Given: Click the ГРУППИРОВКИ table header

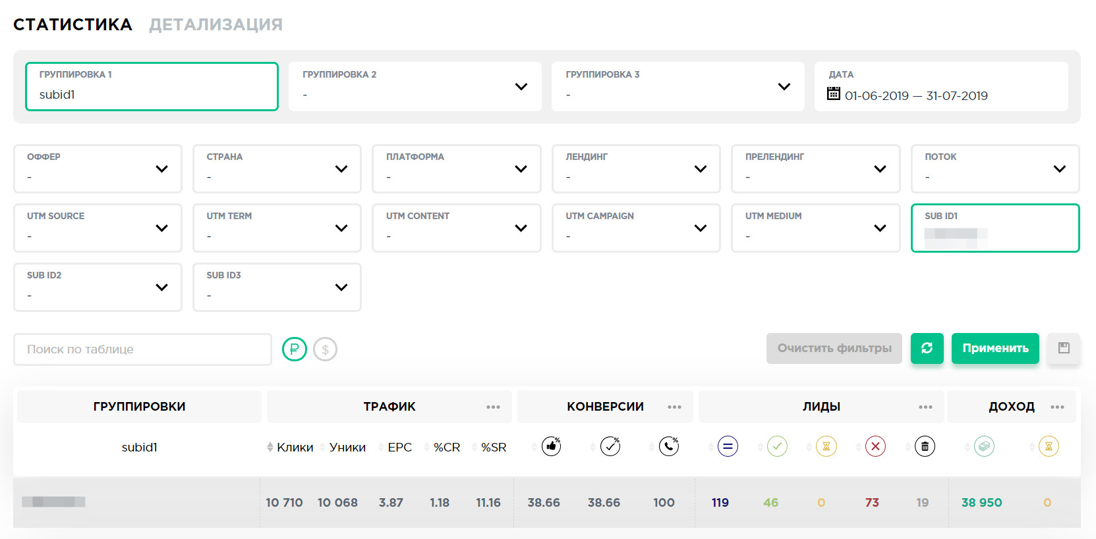Looking at the screenshot, I should pyautogui.click(x=139, y=407).
